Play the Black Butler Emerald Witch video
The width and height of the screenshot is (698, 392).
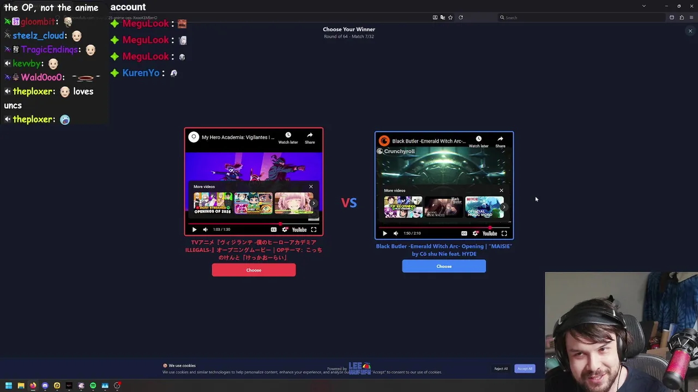384,234
